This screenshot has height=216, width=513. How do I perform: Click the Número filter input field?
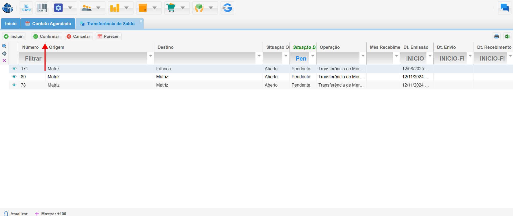33,58
